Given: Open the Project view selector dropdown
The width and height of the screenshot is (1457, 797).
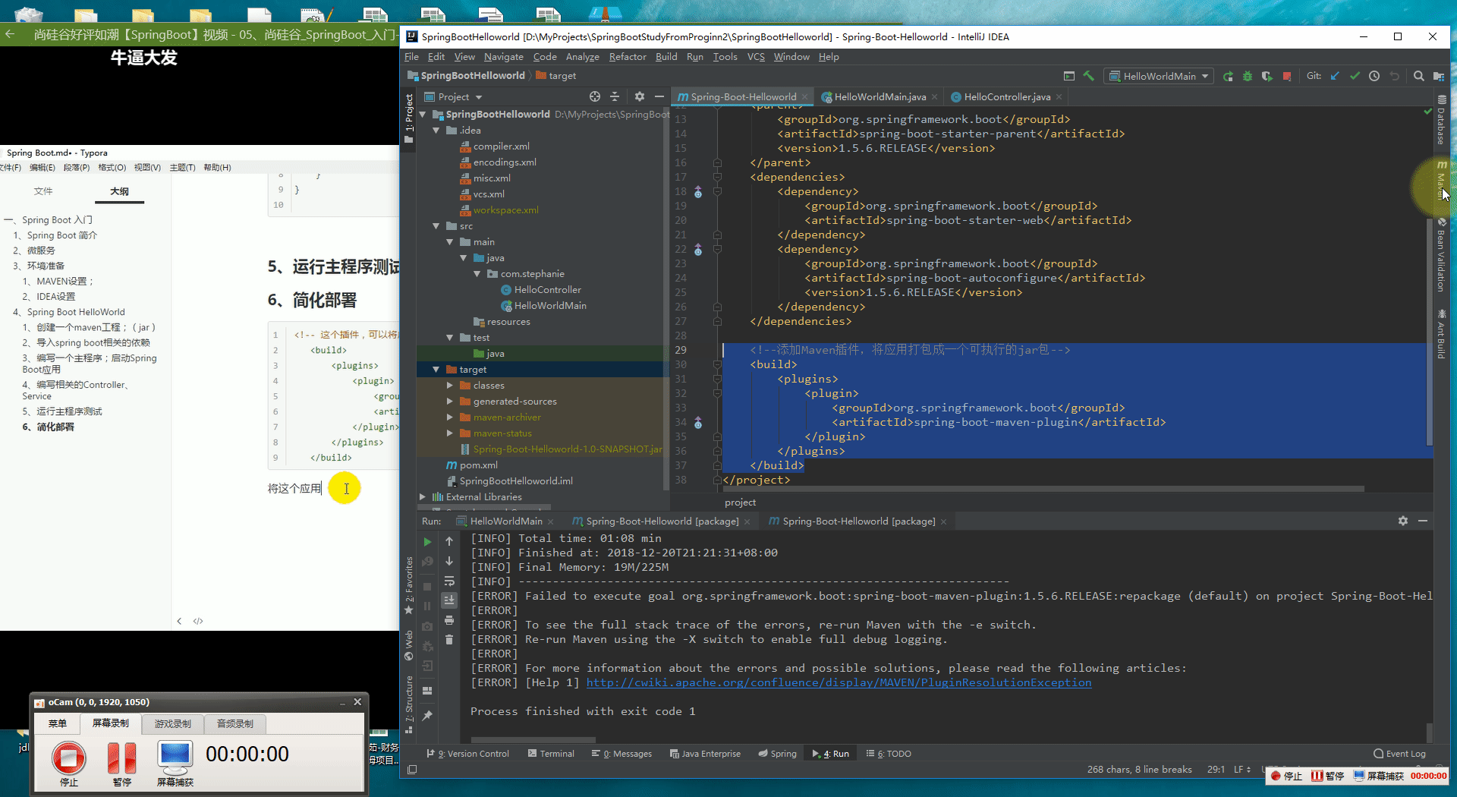Looking at the screenshot, I should pyautogui.click(x=453, y=96).
